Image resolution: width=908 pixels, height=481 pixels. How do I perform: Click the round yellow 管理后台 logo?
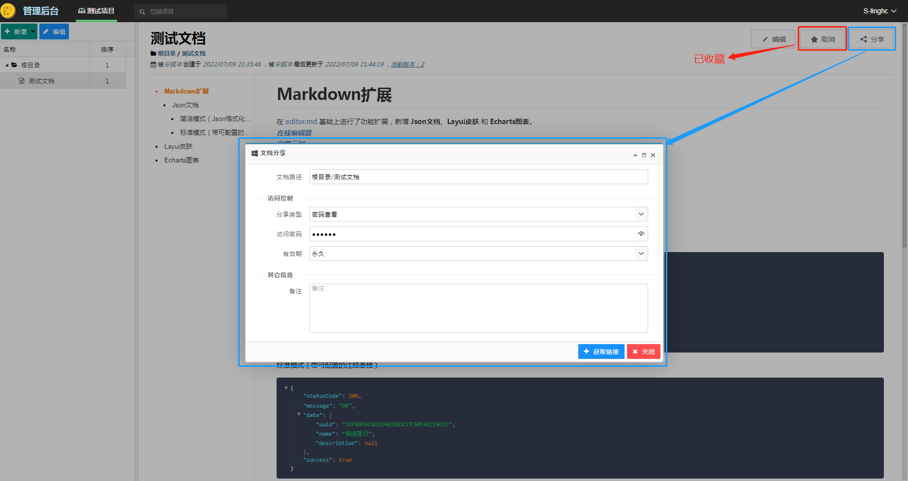[8, 11]
